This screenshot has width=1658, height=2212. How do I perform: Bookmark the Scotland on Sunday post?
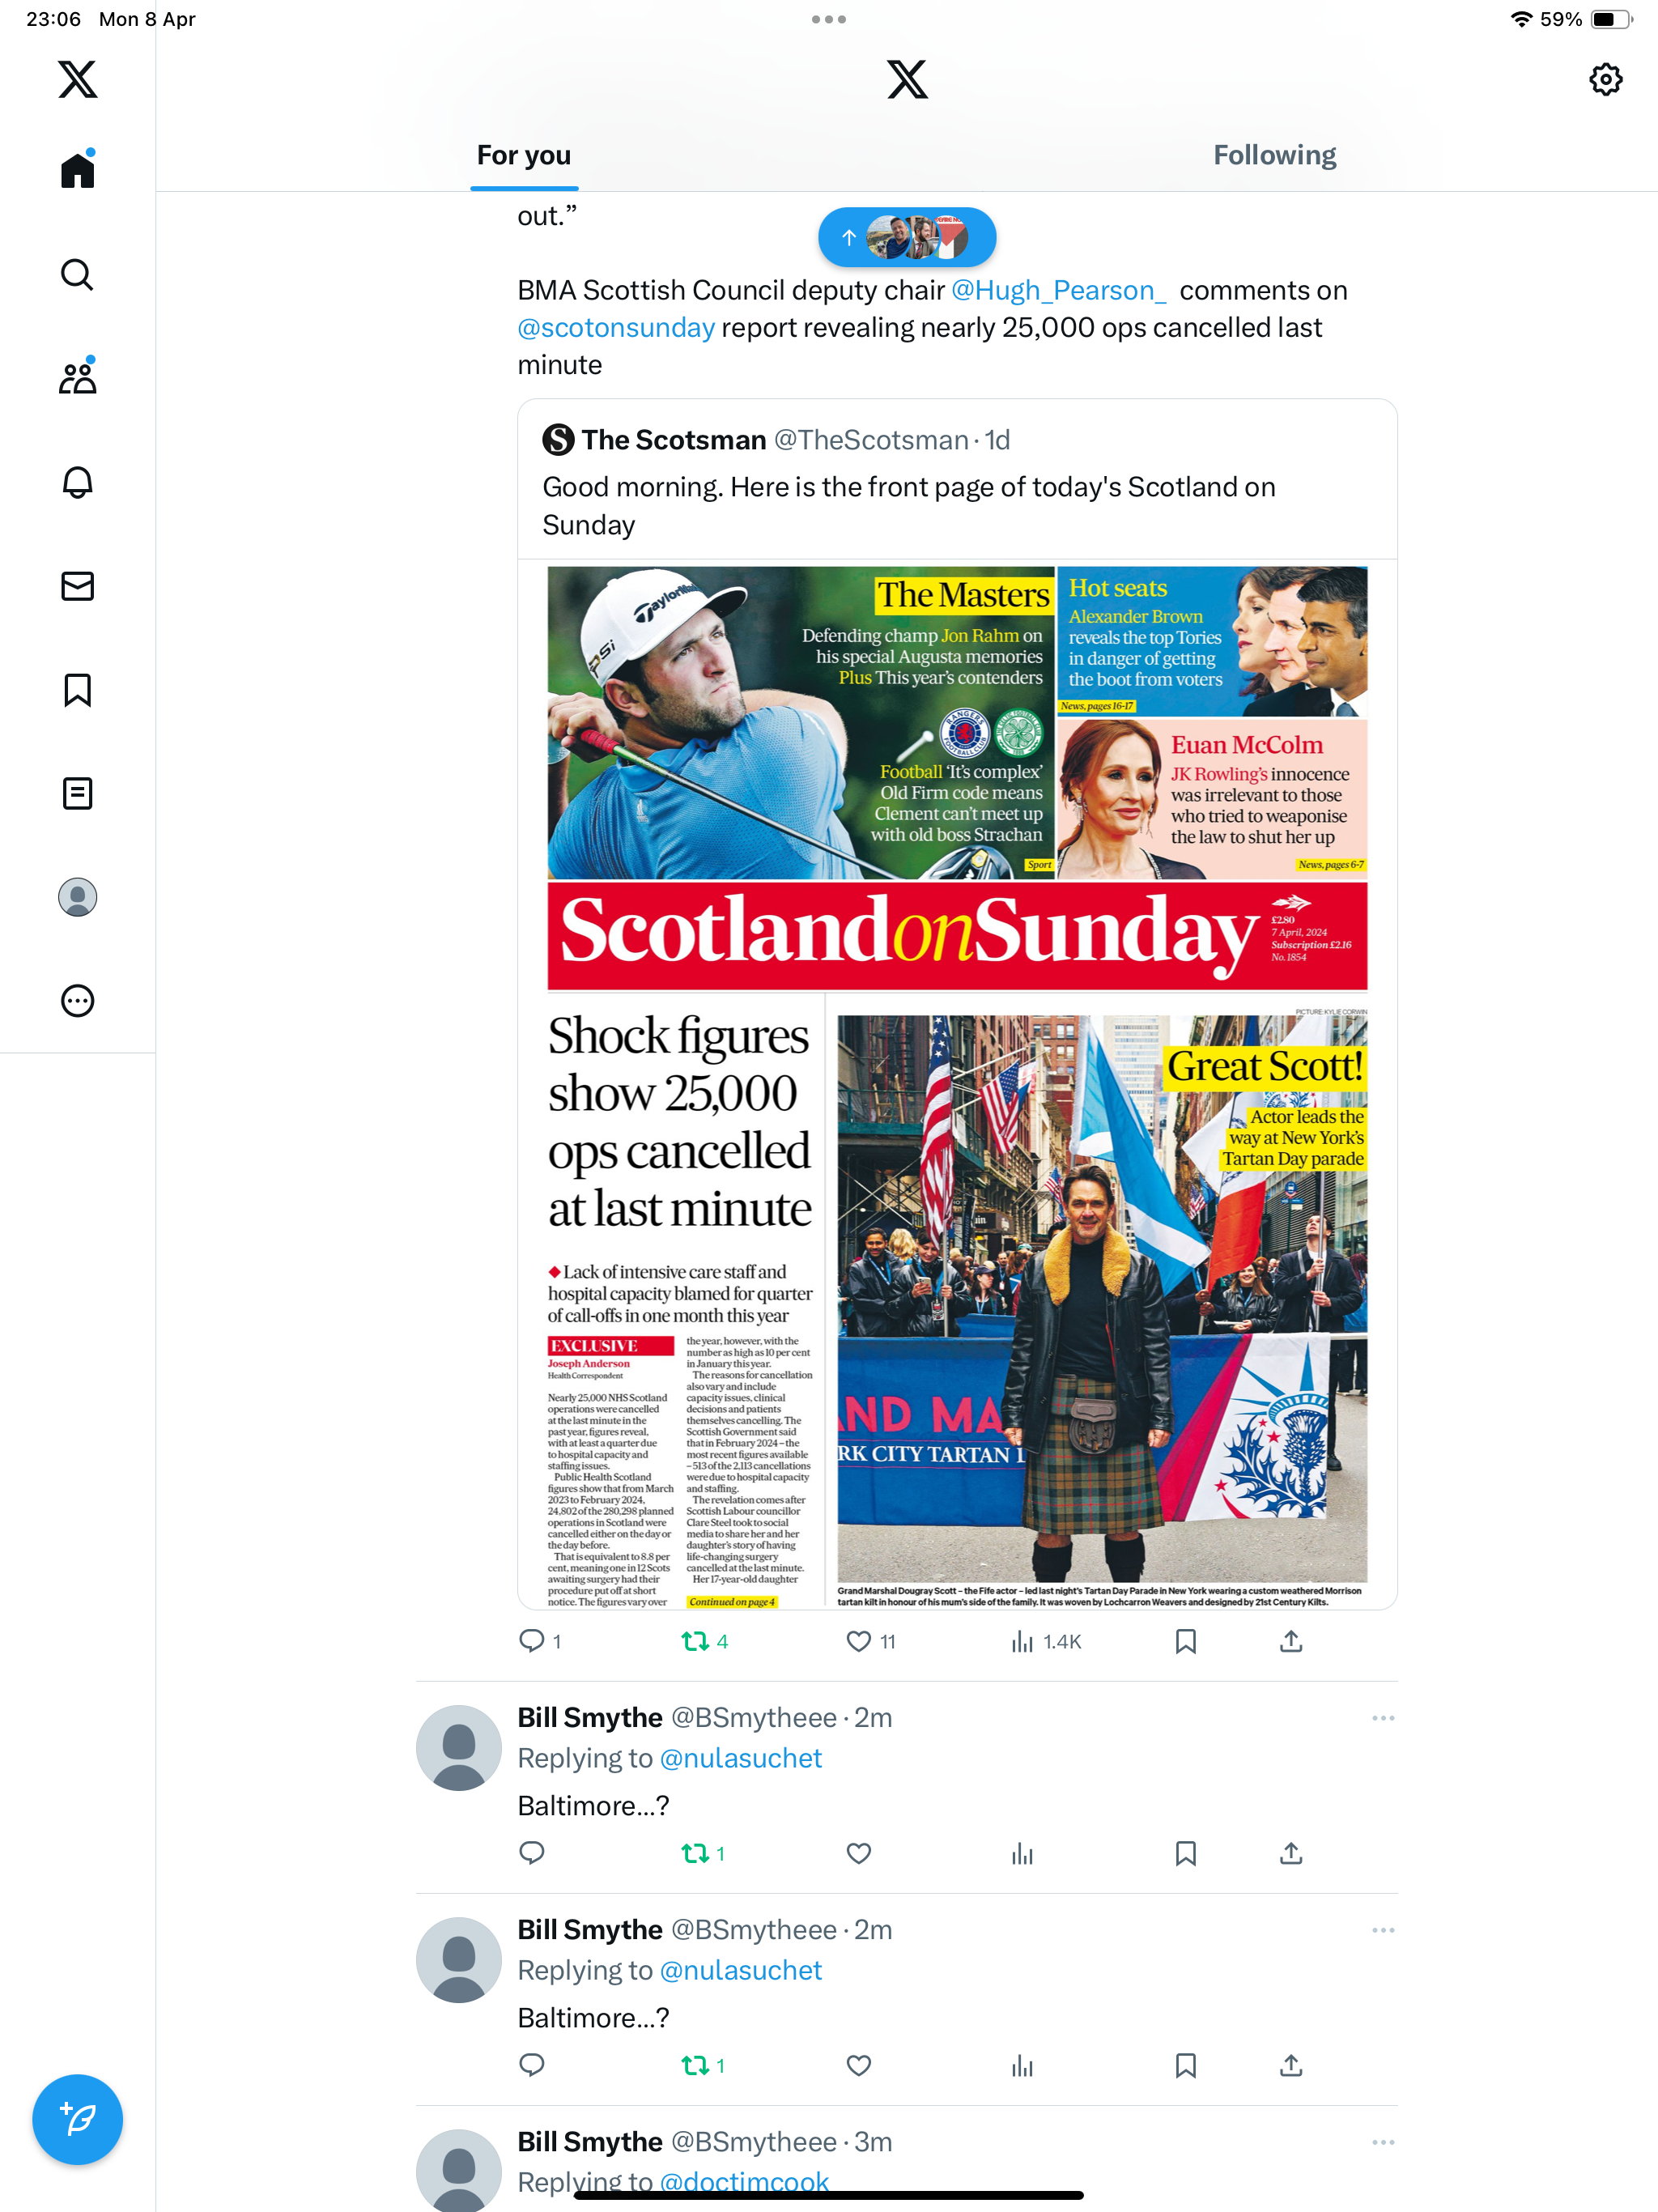1186,1641
